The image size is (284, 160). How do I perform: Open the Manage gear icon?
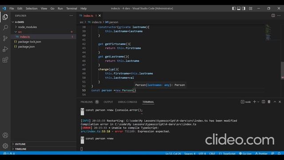5,146
